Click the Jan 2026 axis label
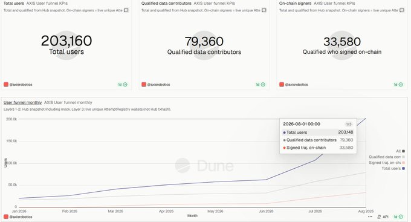 (x=19, y=211)
